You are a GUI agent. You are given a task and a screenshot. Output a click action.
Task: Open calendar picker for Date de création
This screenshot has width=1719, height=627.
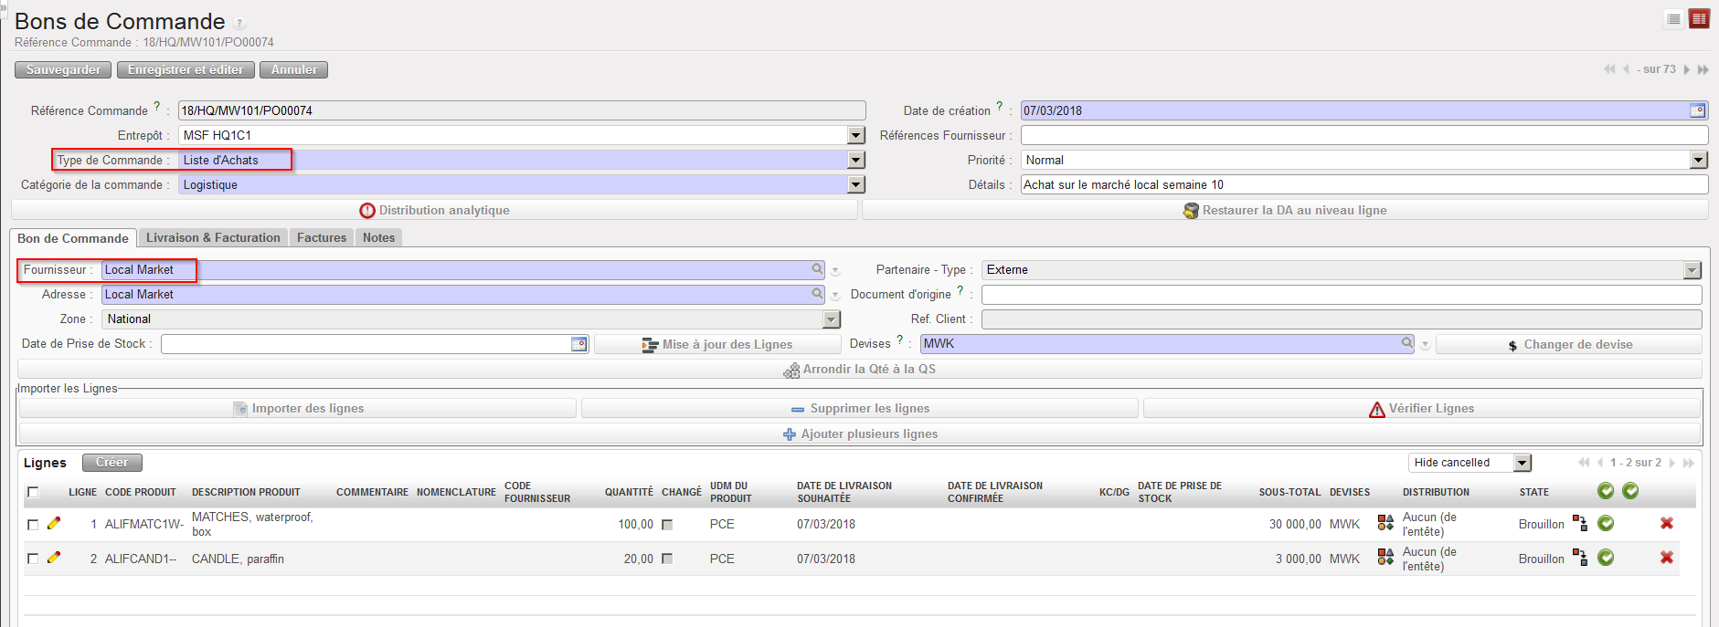click(1697, 110)
